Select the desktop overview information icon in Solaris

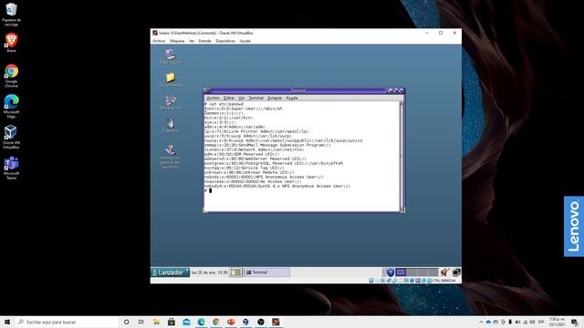coord(171,157)
